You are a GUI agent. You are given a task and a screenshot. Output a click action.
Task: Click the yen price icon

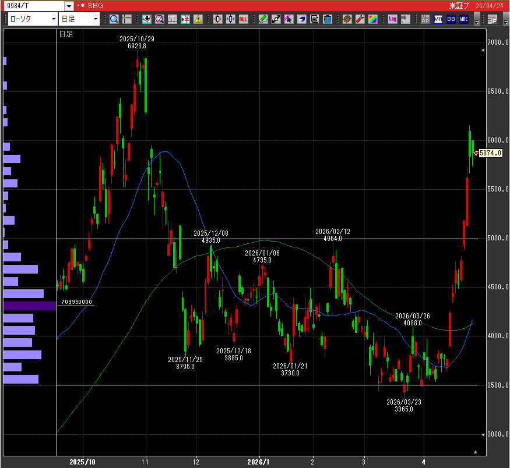coord(185,19)
